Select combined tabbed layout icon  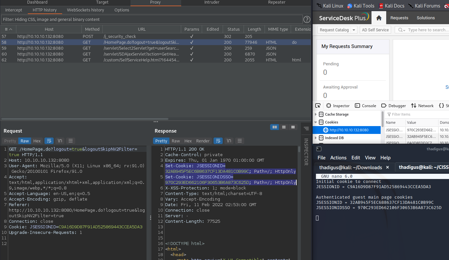pyautogui.click(x=293, y=127)
